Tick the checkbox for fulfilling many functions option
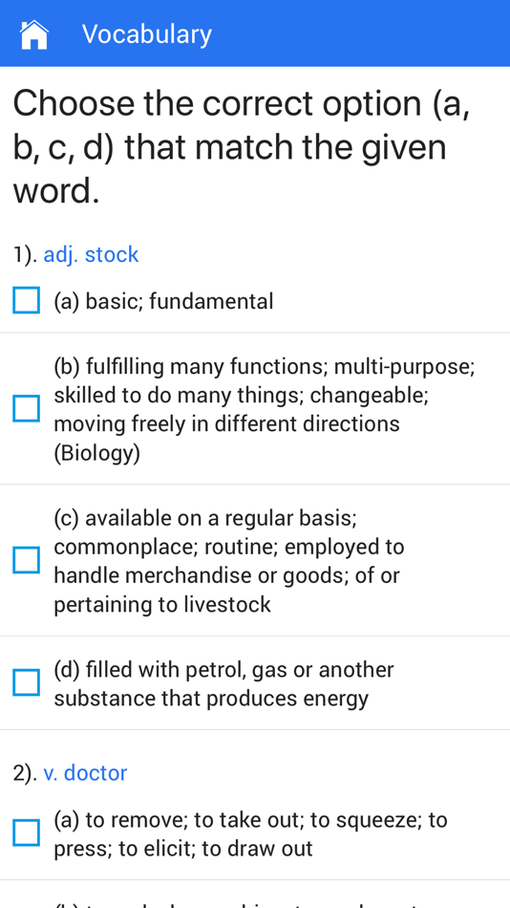 pyautogui.click(x=27, y=408)
